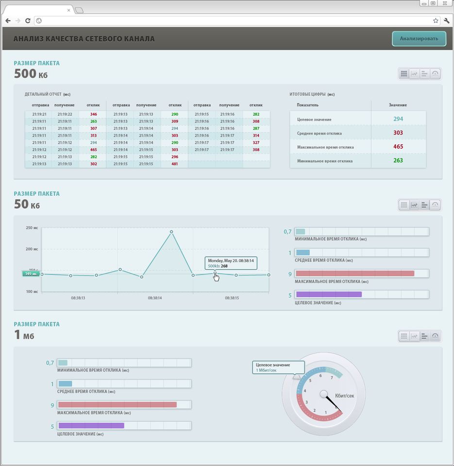Switch 50 Кб section to gauge view

(435, 205)
